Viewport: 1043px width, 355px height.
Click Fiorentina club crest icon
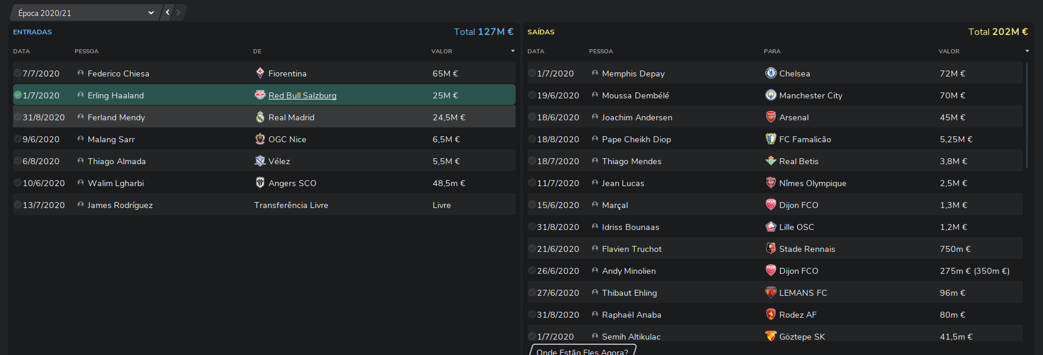260,73
